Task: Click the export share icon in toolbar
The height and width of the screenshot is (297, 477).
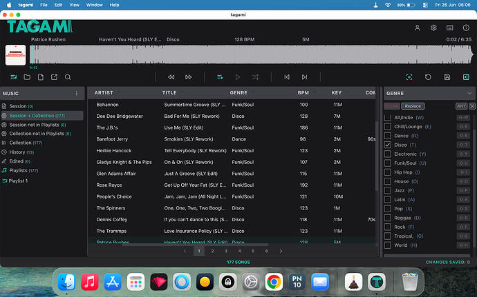Action: point(54,77)
